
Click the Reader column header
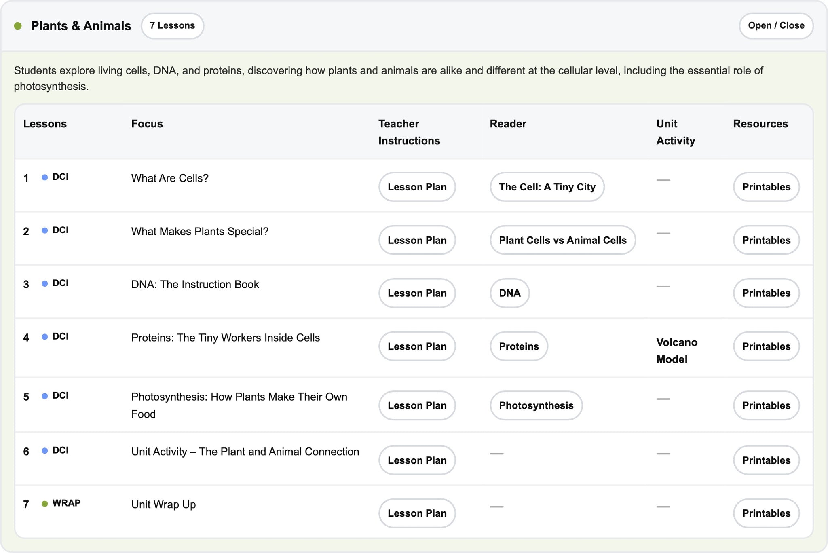(508, 124)
